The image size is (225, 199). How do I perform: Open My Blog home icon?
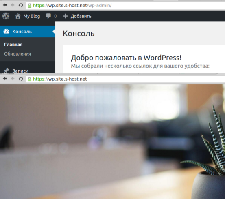click(x=18, y=16)
